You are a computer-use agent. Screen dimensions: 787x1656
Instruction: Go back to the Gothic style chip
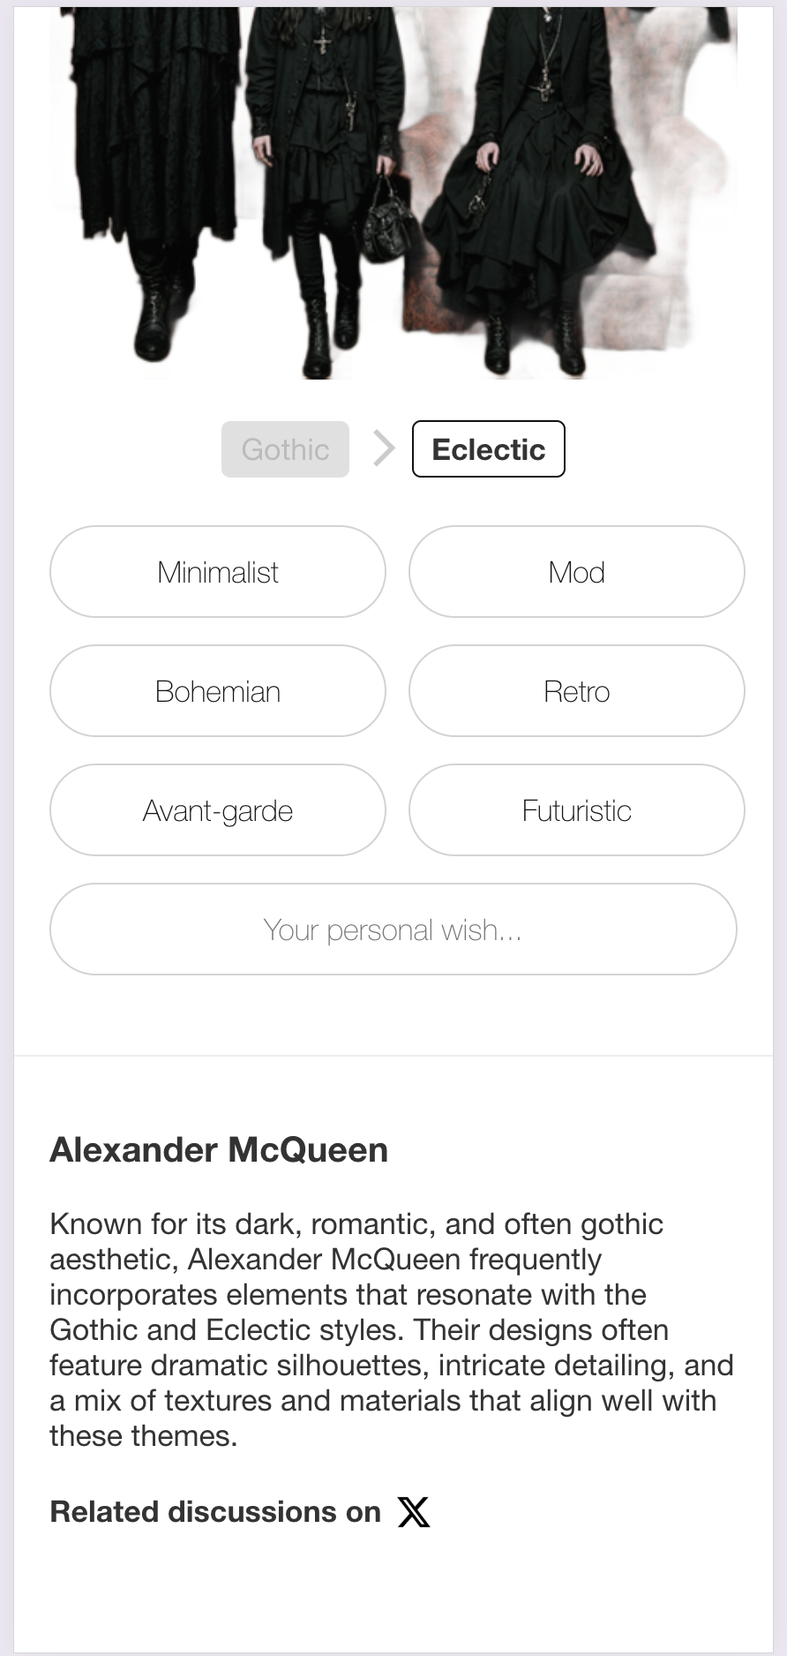click(285, 449)
